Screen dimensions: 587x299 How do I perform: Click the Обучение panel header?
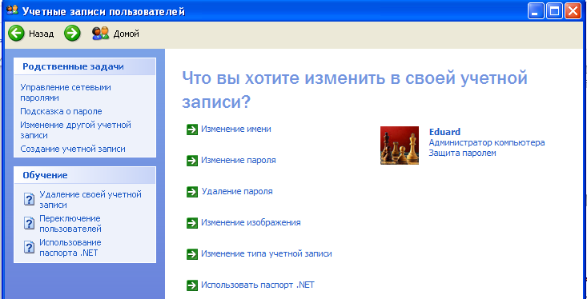pyautogui.click(x=85, y=175)
